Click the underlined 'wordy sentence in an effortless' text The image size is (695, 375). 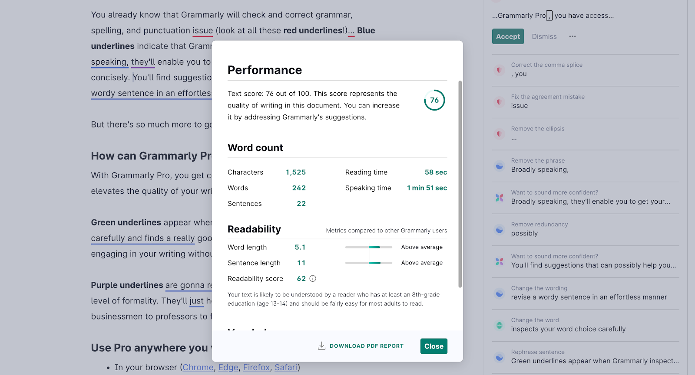pos(151,93)
